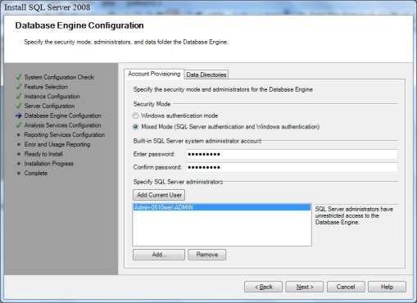Image resolution: width=417 pixels, height=303 pixels.
Task: Click bullet beside Ready to Install
Action: (19, 154)
